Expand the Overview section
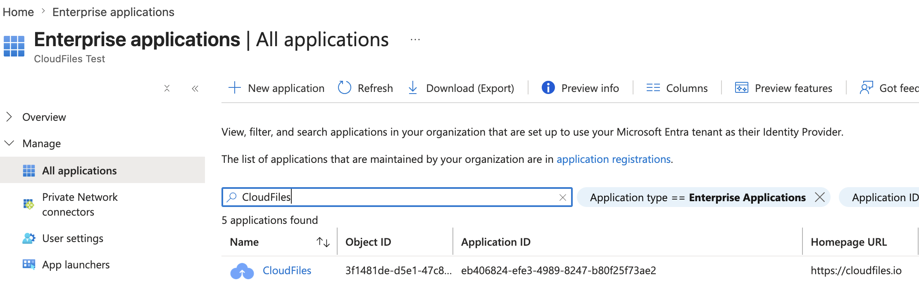 (9, 117)
